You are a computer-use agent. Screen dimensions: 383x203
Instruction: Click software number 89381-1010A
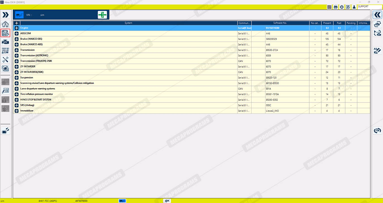pos(272,94)
